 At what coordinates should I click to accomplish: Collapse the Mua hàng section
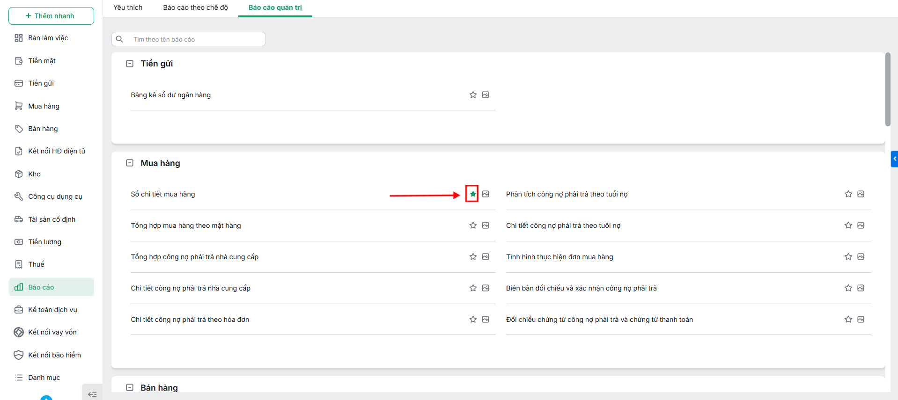point(130,163)
